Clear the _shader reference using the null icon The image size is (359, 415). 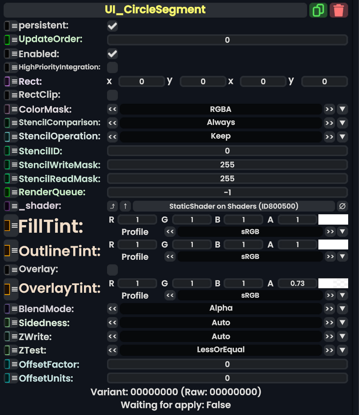tap(343, 206)
